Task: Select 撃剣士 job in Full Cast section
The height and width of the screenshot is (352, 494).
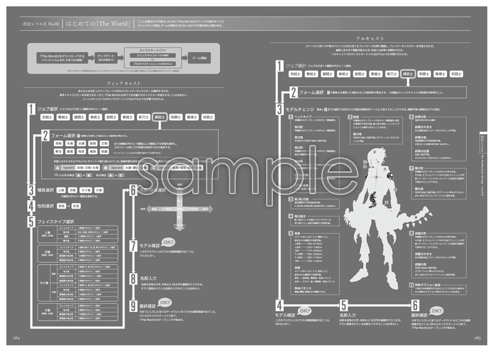Action: tap(311, 74)
